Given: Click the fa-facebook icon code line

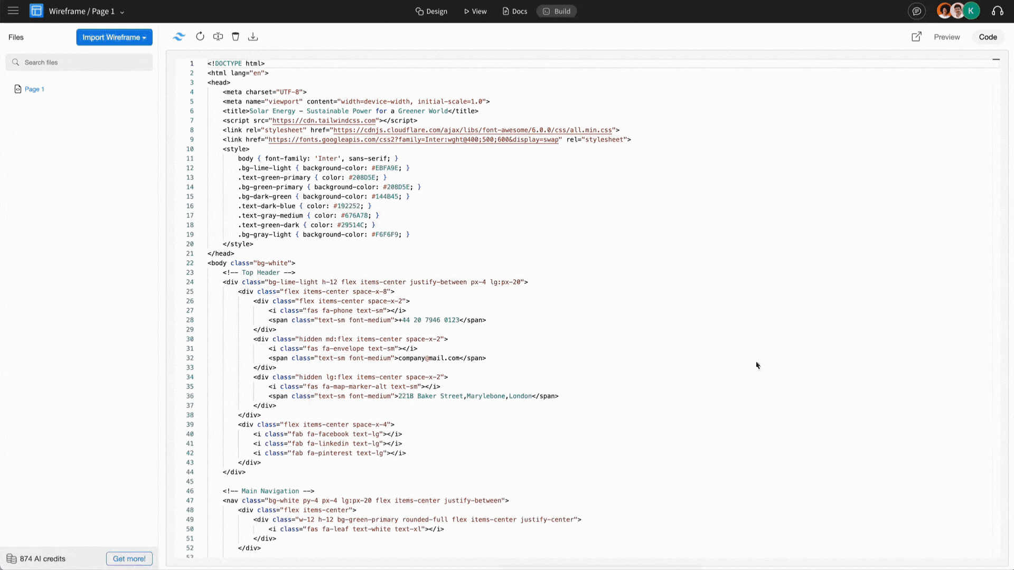Looking at the screenshot, I should coord(327,434).
